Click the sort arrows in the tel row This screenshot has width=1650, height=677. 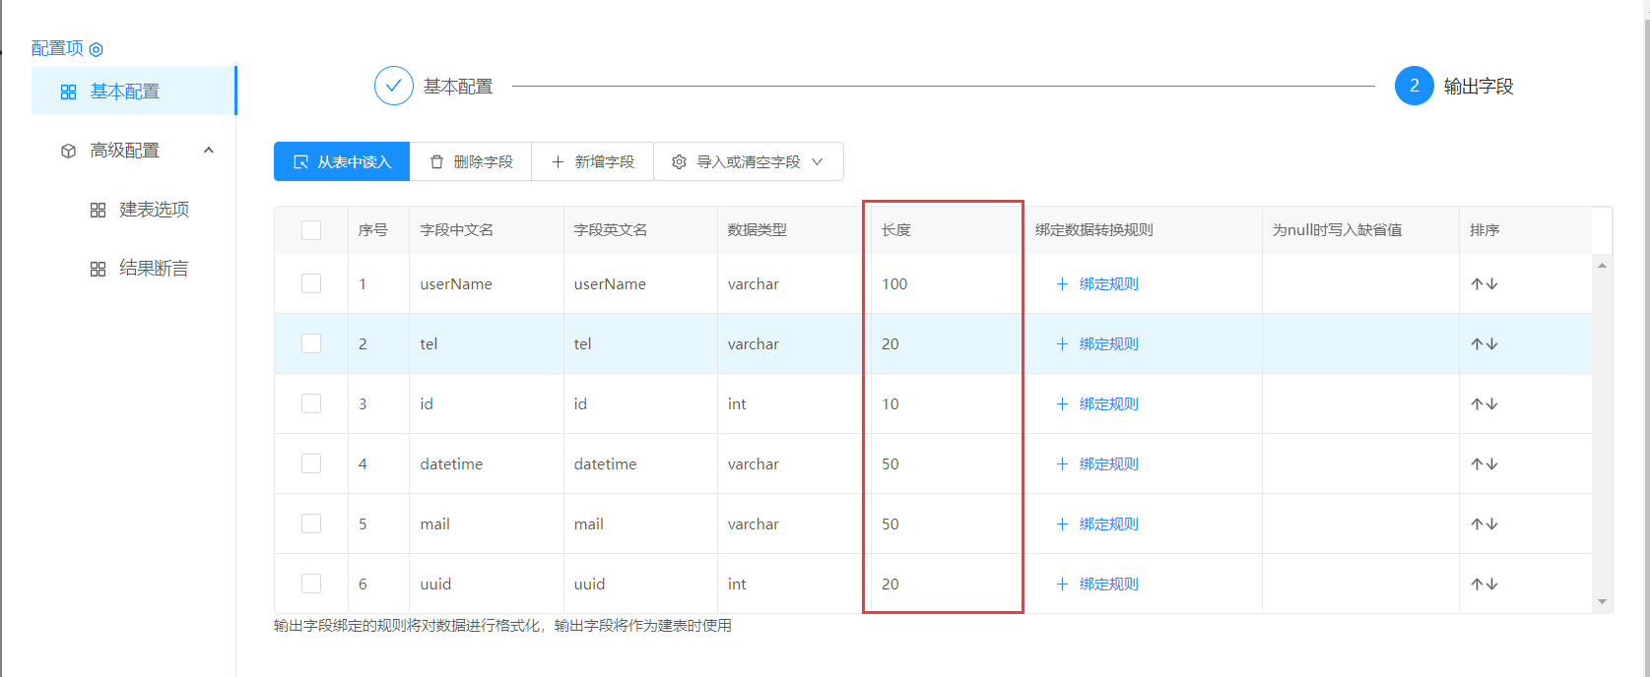pos(1484,344)
